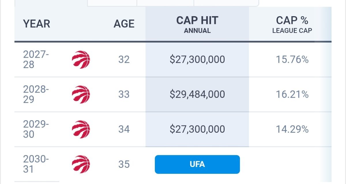This screenshot has width=346, height=184.
Task: Click age 35 in the 2030-31 row
Action: tap(124, 164)
